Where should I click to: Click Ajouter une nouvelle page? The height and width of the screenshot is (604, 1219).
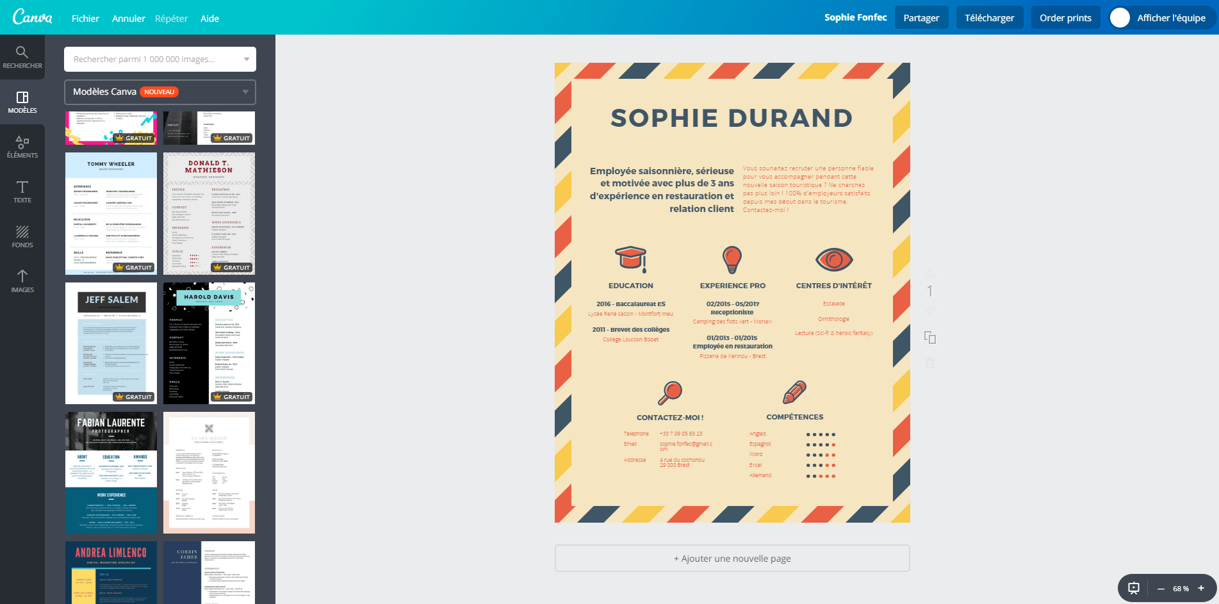coord(732,559)
